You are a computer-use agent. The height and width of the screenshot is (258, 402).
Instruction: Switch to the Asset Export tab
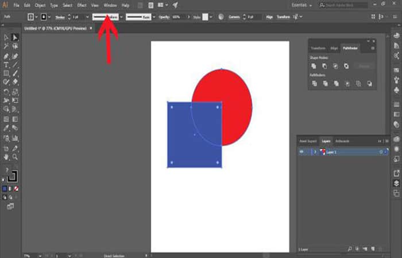(308, 141)
